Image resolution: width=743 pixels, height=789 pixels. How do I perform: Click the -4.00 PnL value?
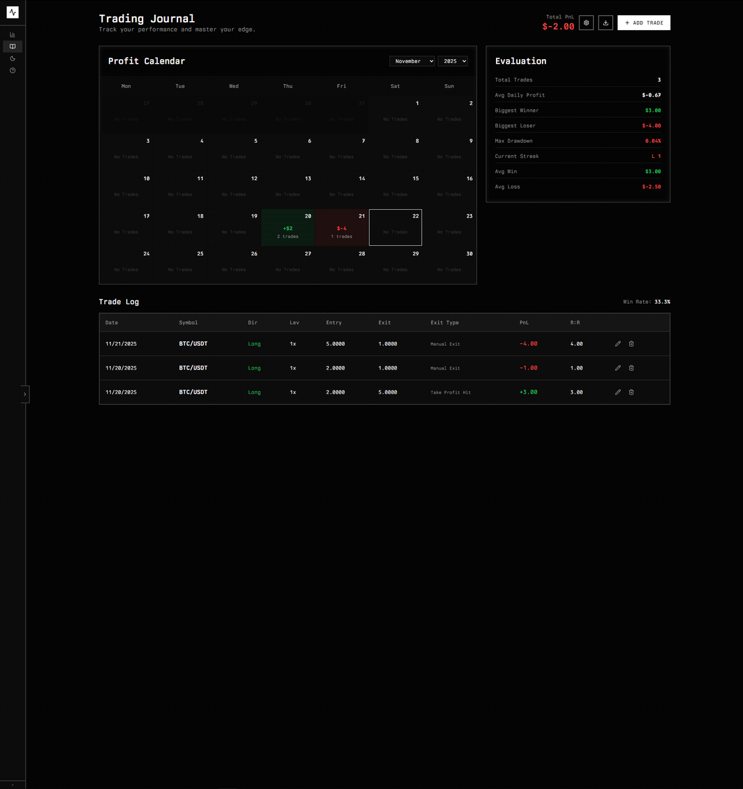(x=528, y=344)
